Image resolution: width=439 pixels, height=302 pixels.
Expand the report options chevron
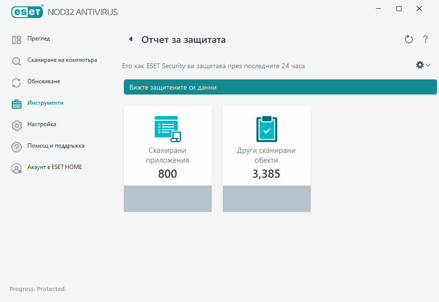(426, 65)
